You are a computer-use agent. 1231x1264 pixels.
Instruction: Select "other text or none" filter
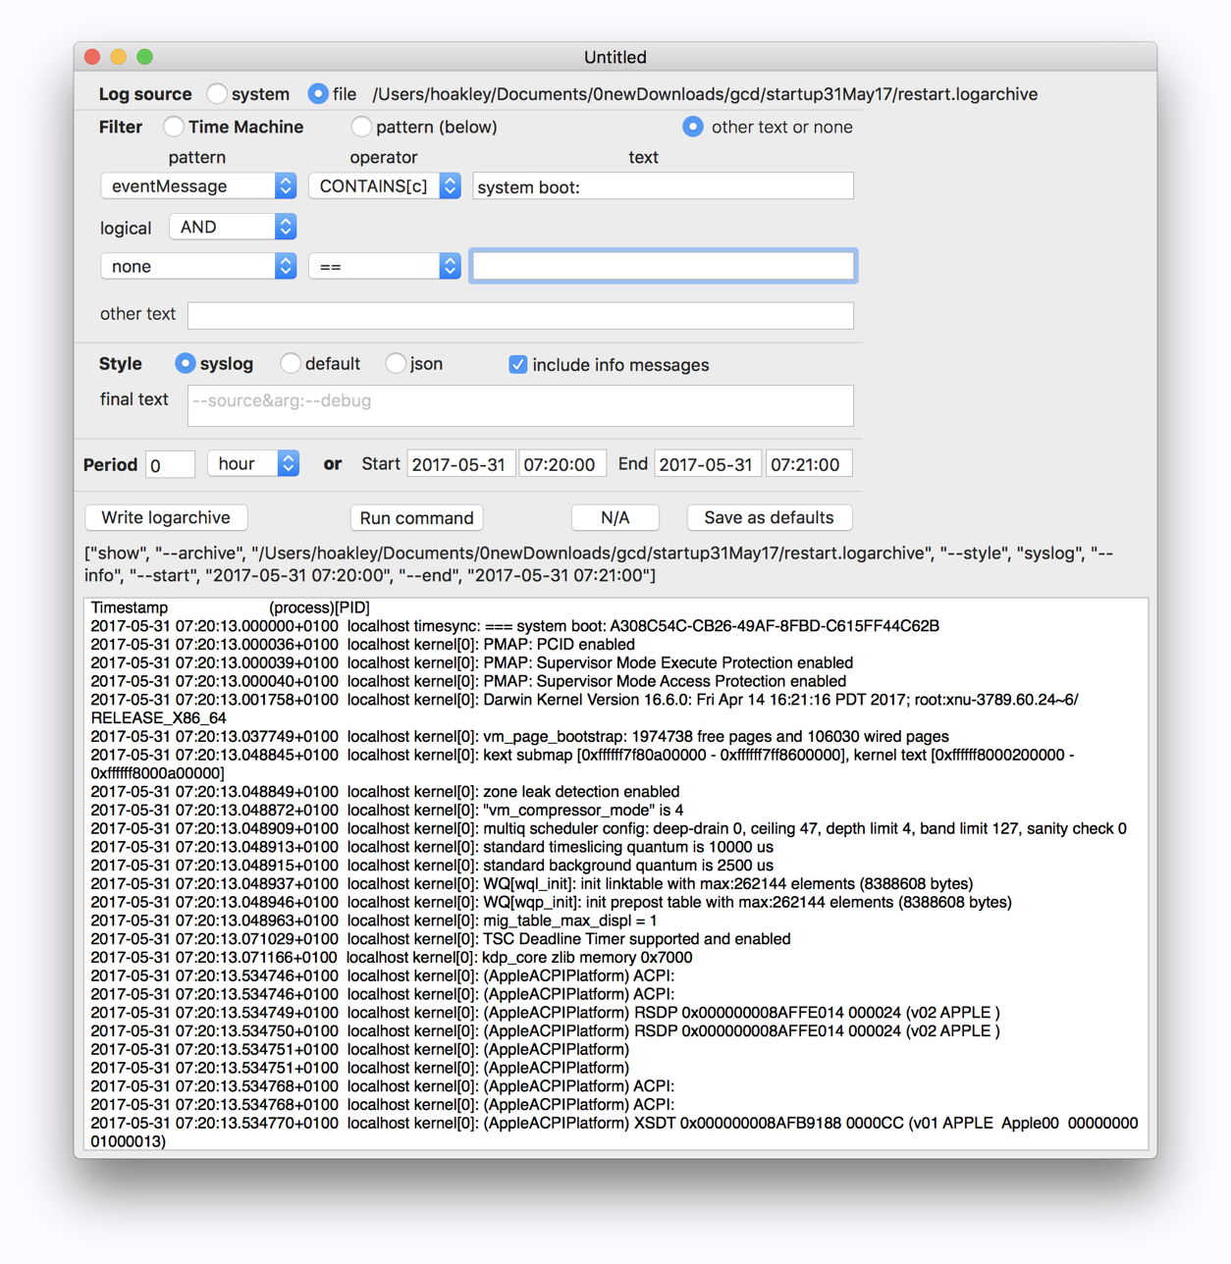[x=693, y=127]
